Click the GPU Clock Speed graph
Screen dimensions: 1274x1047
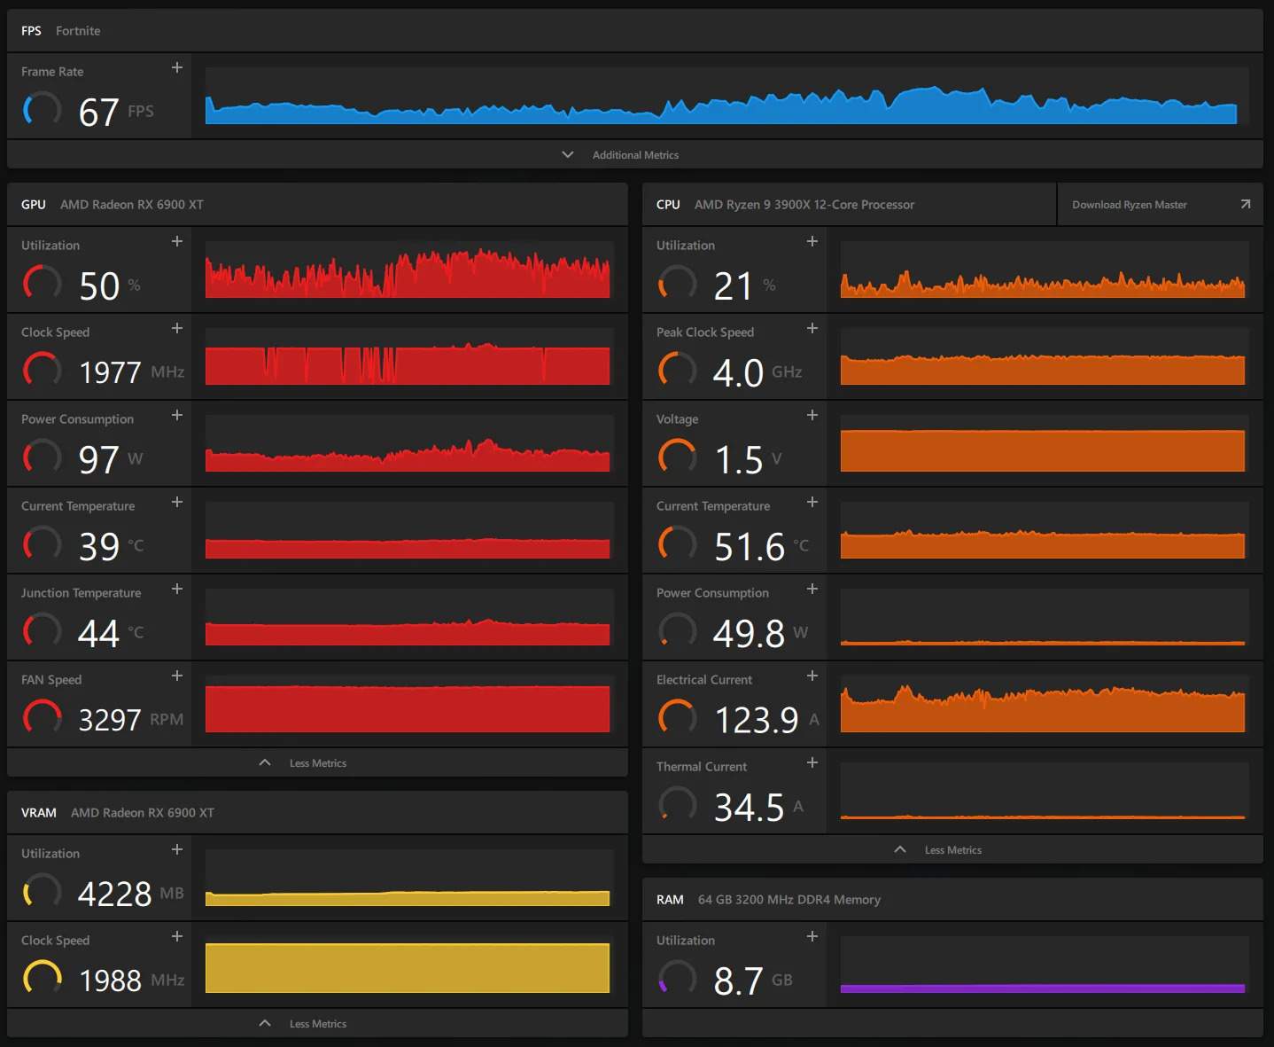408,356
